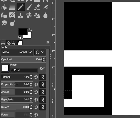
Task: Select the Perspective Clone tool
Action: 37,15
